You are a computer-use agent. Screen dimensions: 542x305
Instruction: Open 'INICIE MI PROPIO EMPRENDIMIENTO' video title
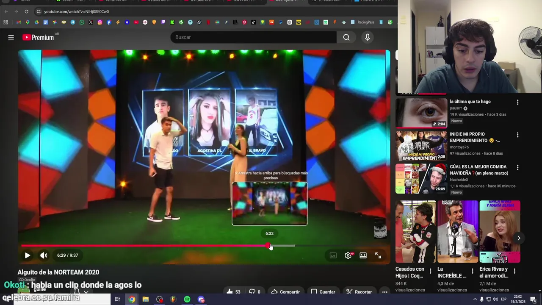475,137
